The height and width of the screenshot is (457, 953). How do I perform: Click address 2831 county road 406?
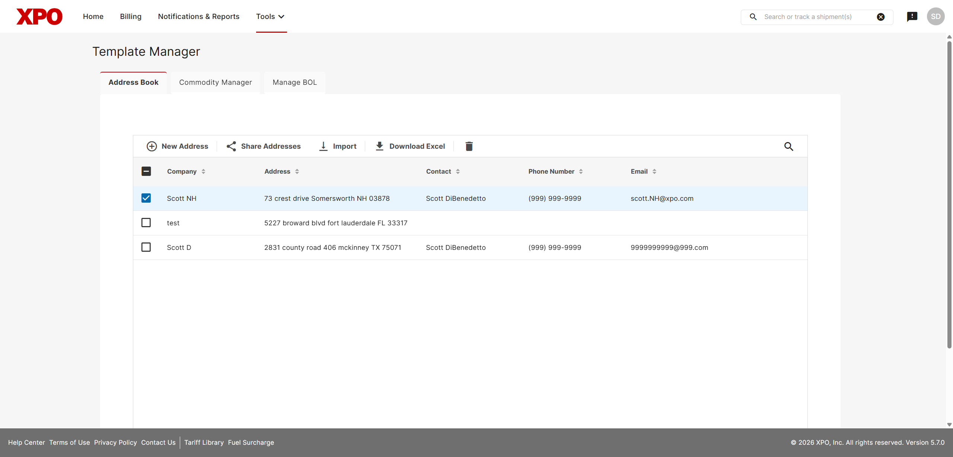pyautogui.click(x=333, y=248)
